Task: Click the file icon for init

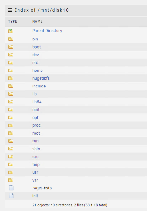Action: click(x=11, y=196)
